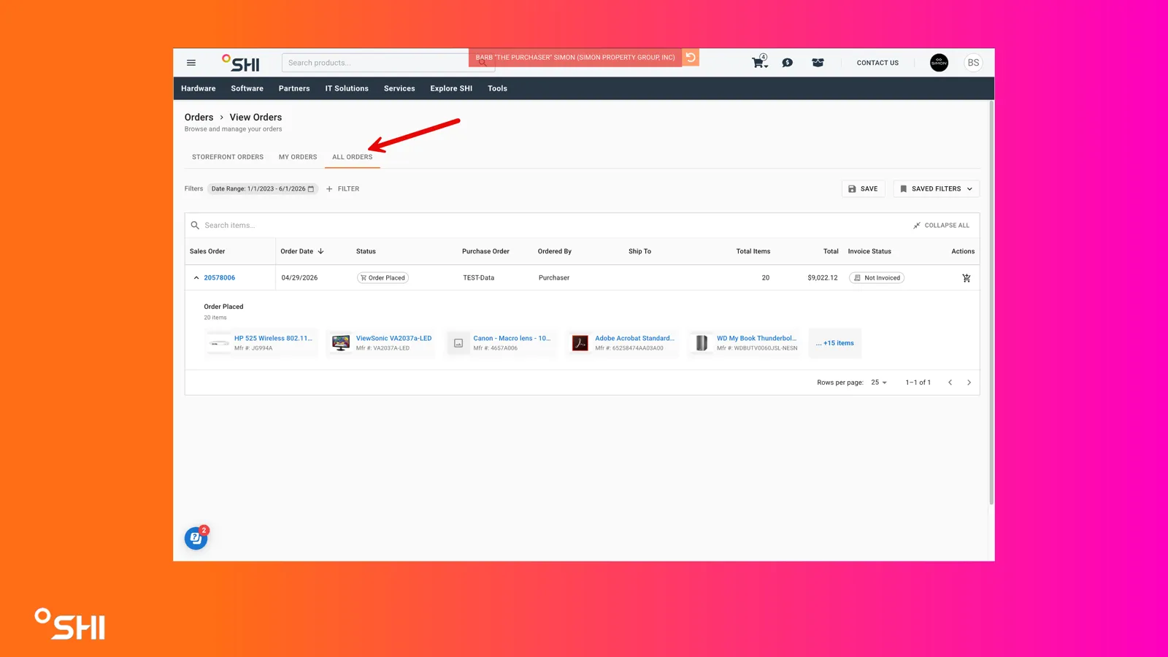The image size is (1168, 657).
Task: Open the Saved Filters dropdown
Action: point(936,189)
